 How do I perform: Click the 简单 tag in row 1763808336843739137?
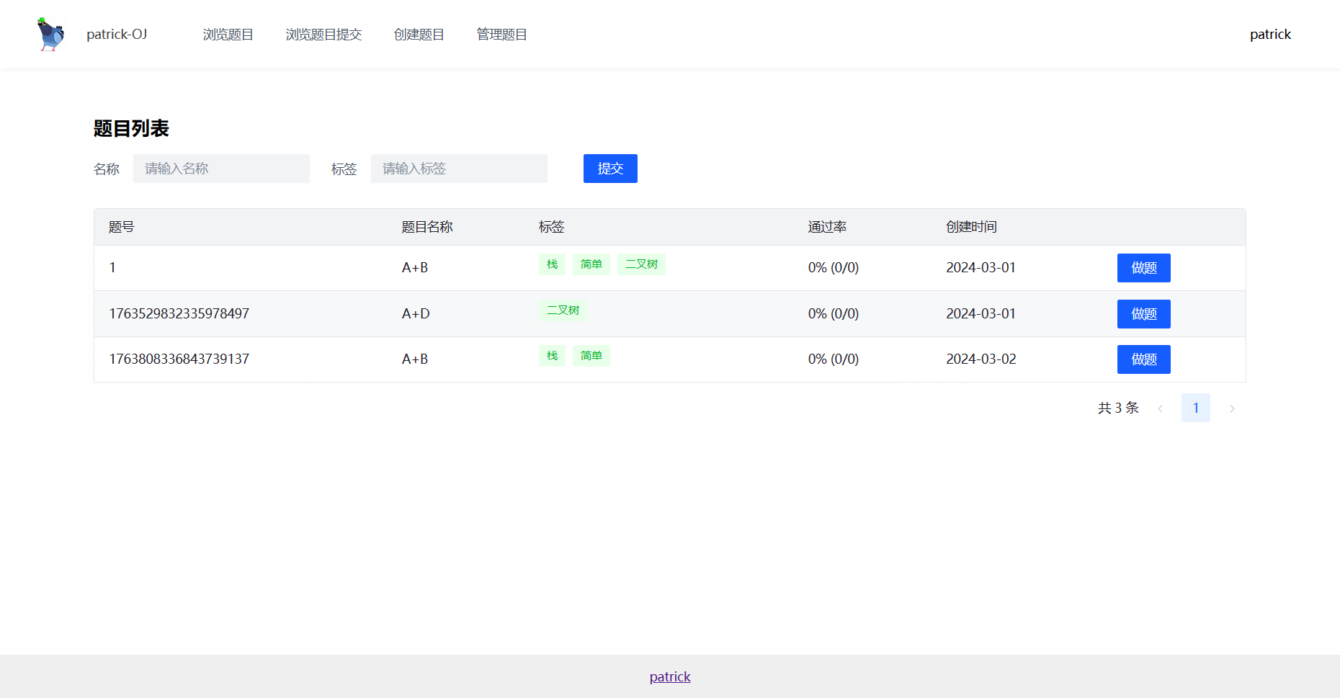[591, 356]
